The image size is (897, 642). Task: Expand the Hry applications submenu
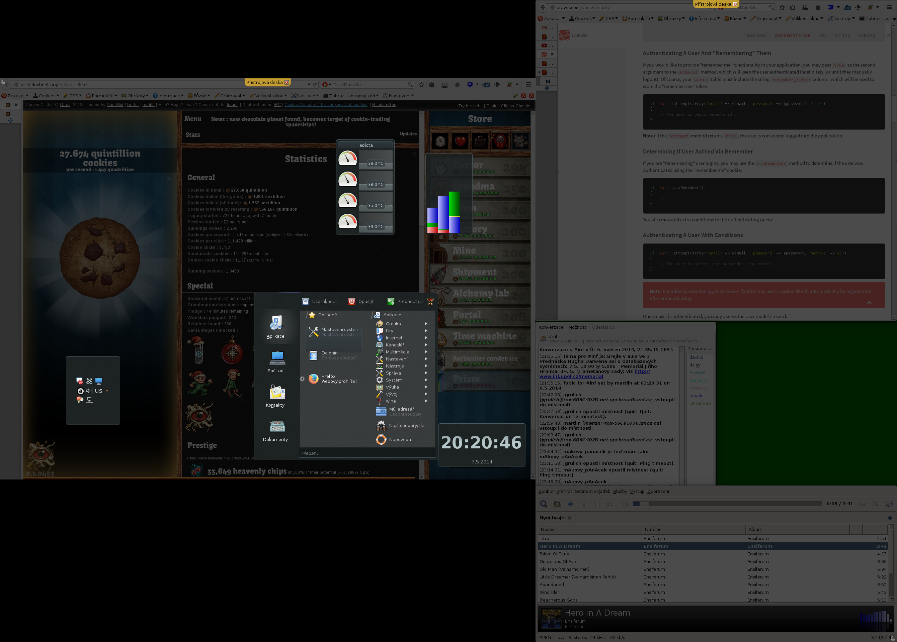(402, 331)
